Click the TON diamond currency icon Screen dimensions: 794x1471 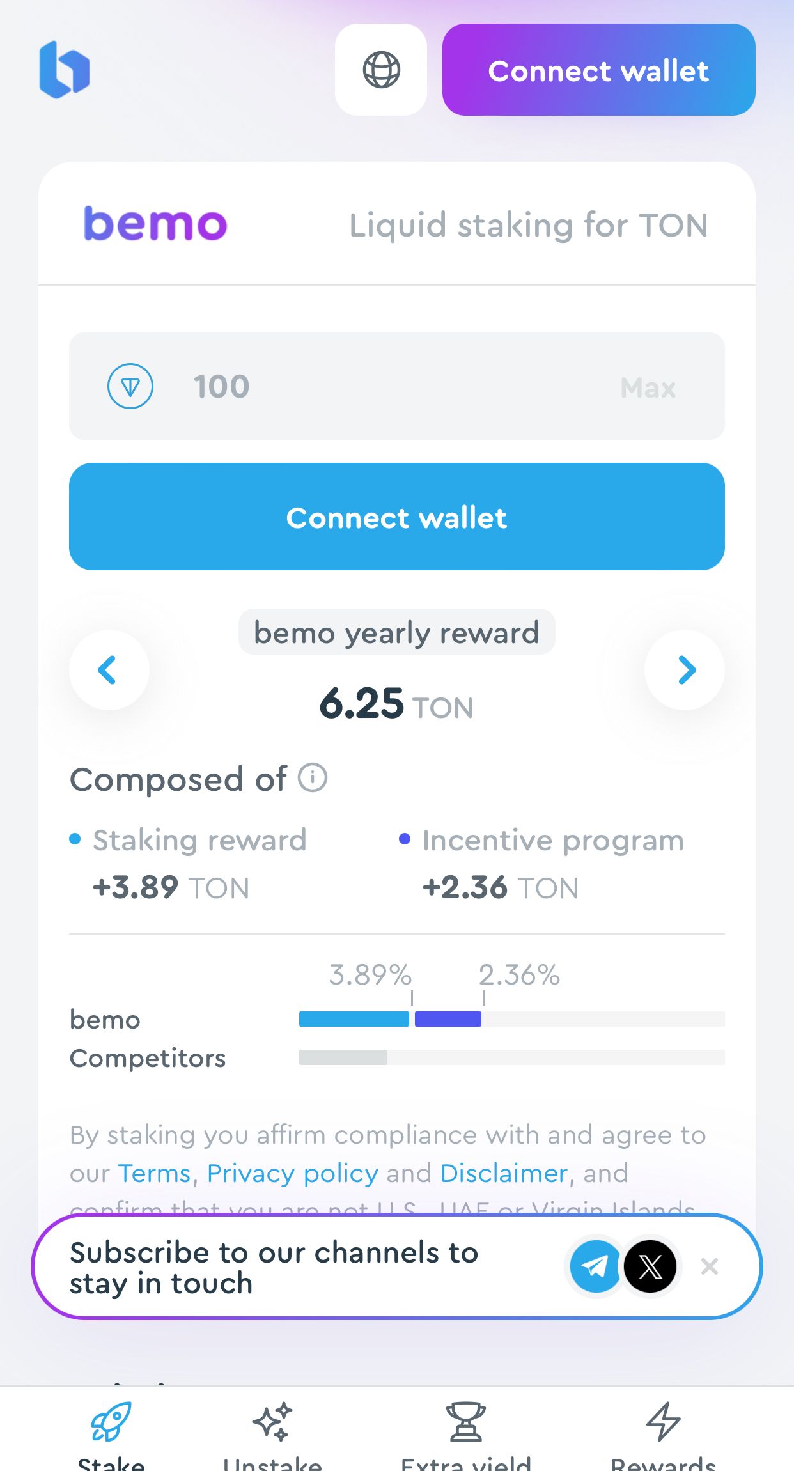[130, 385]
